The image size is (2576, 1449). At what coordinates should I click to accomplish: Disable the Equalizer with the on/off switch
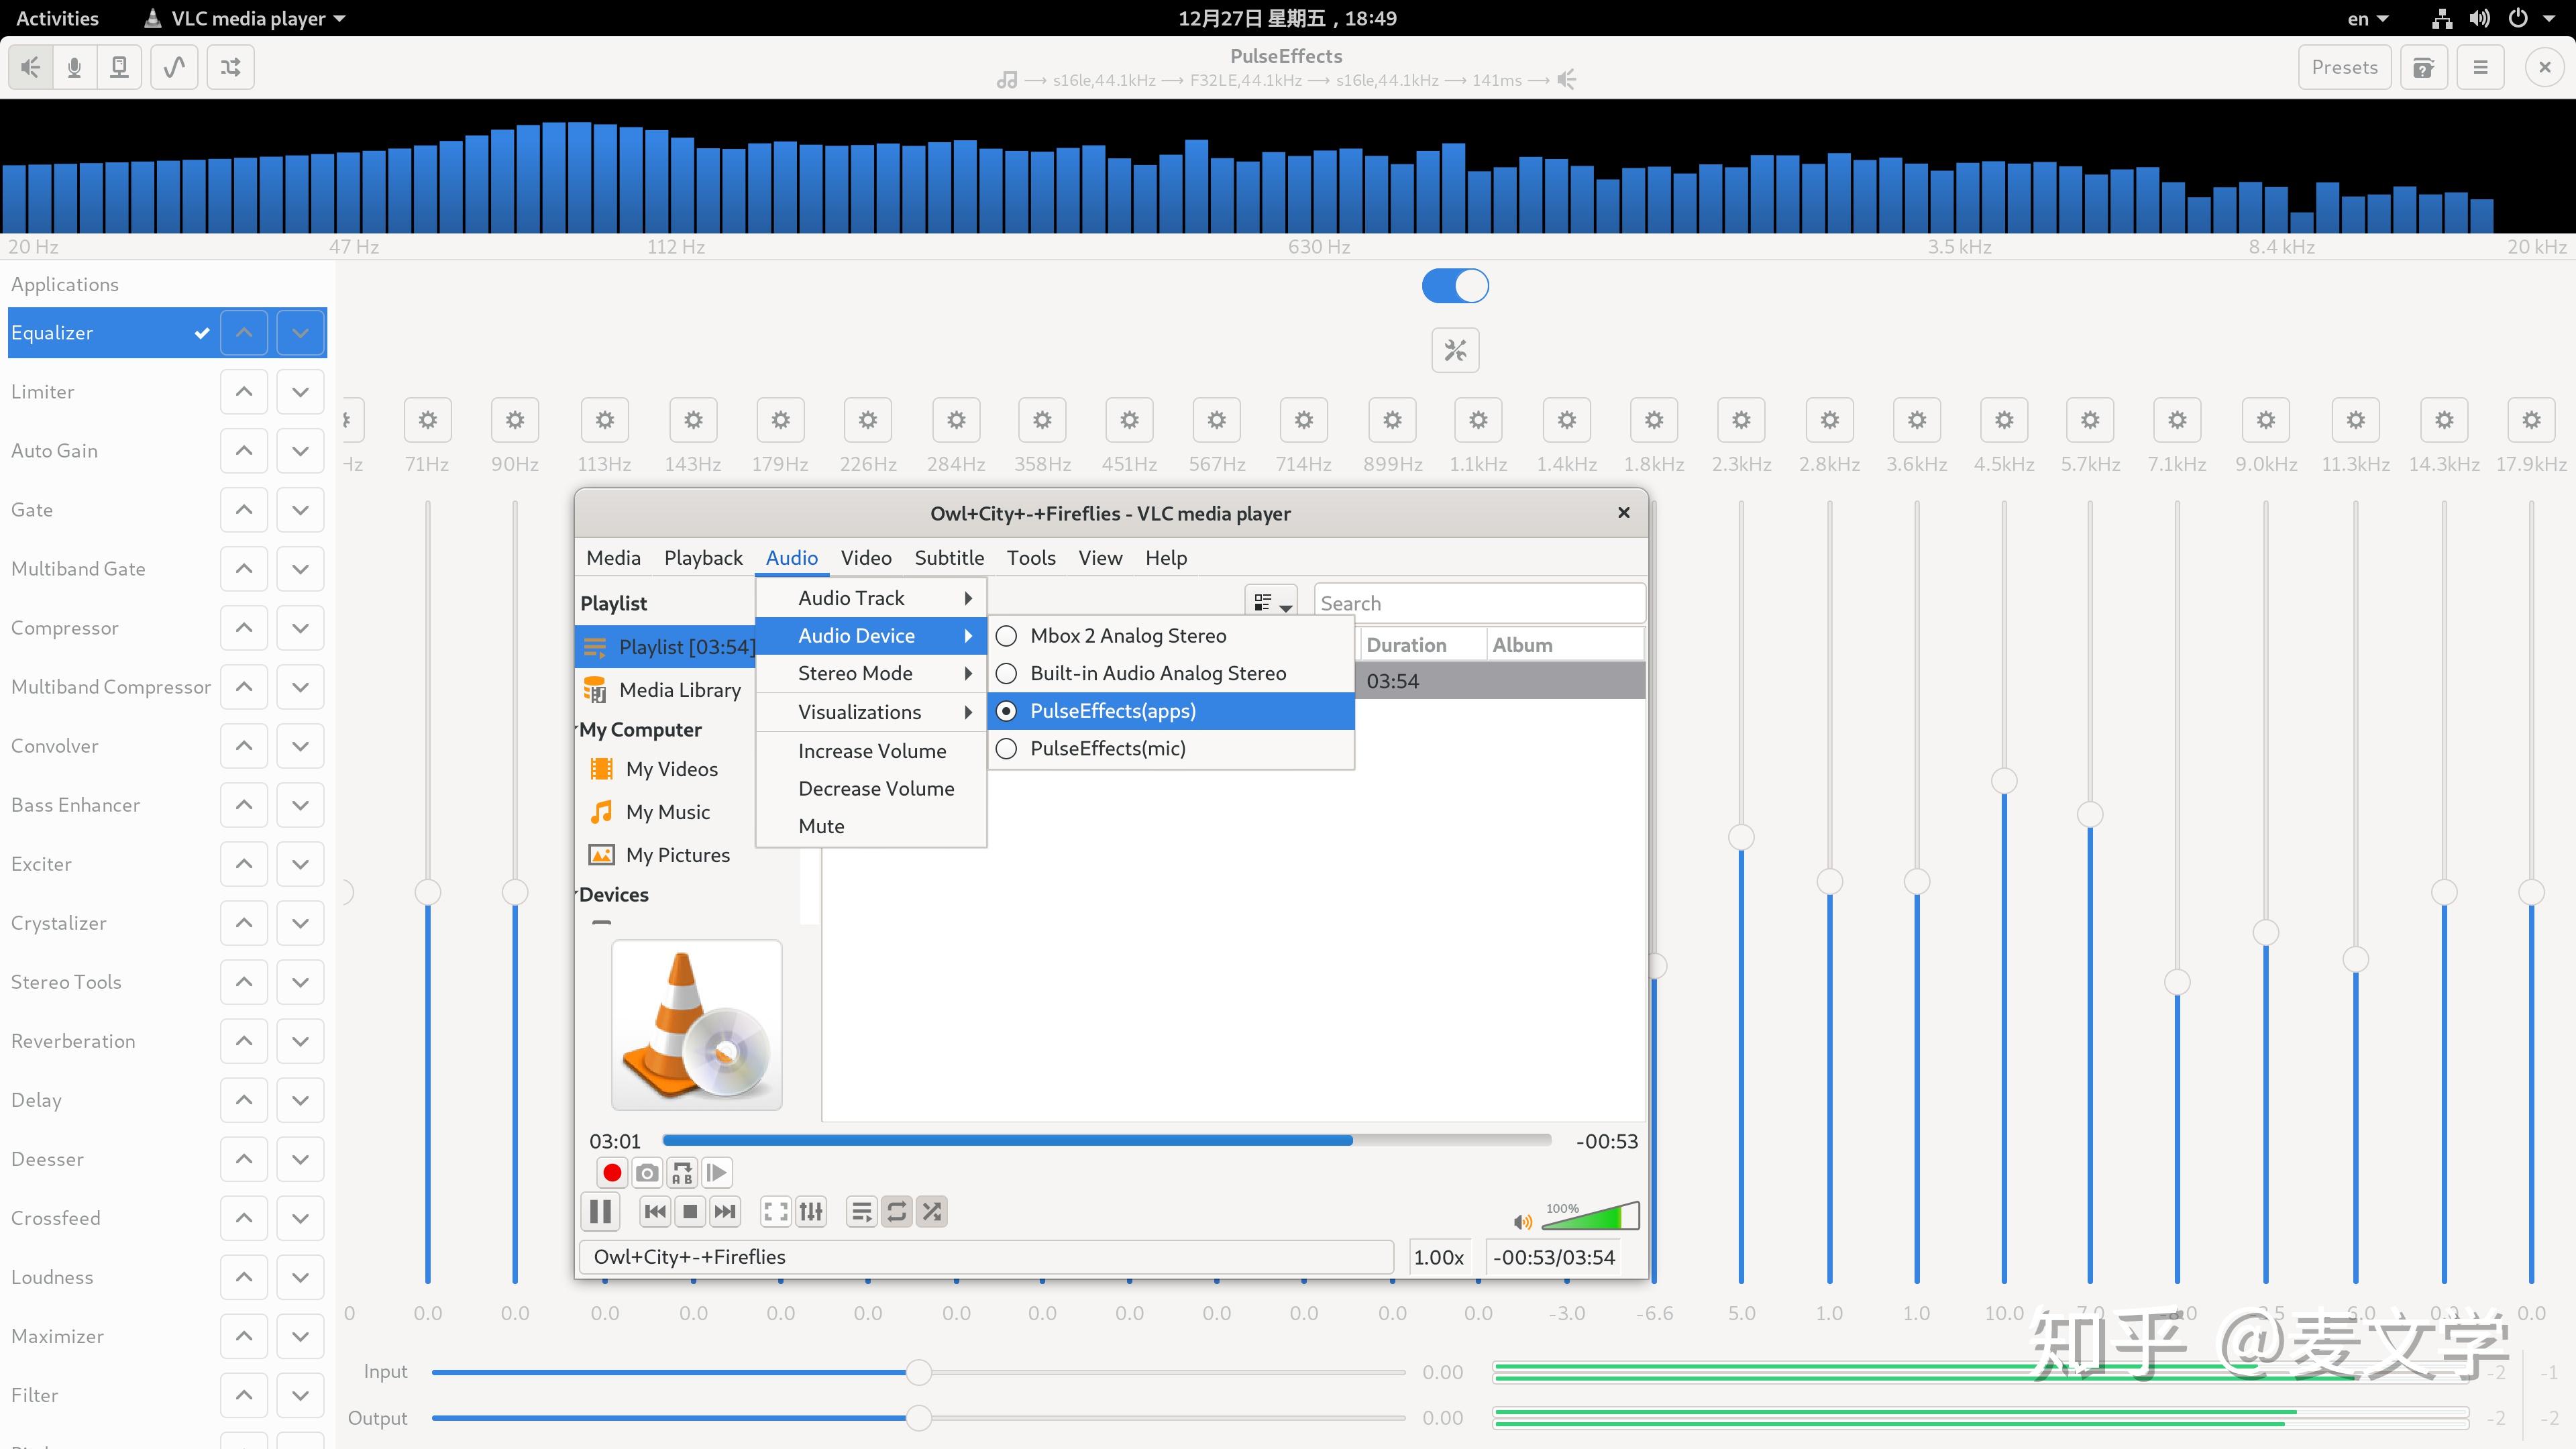(x=1455, y=285)
